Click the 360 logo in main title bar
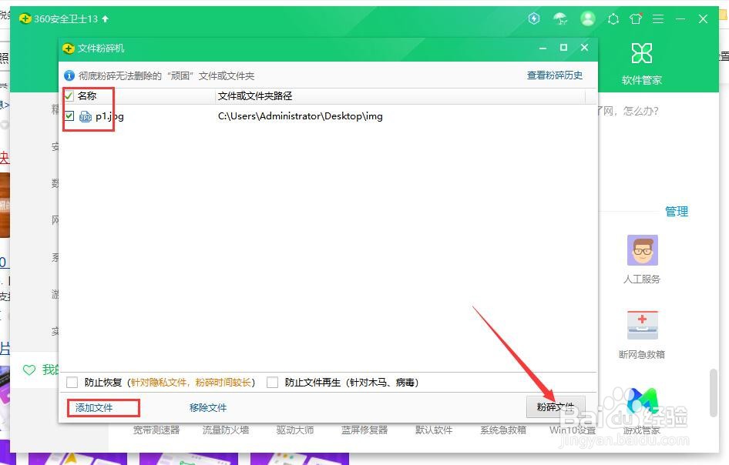 click(25, 18)
